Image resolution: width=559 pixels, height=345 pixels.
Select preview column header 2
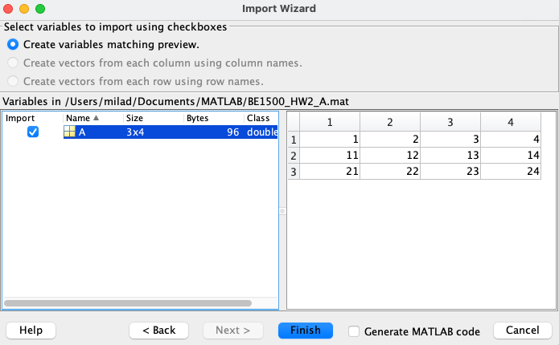390,122
